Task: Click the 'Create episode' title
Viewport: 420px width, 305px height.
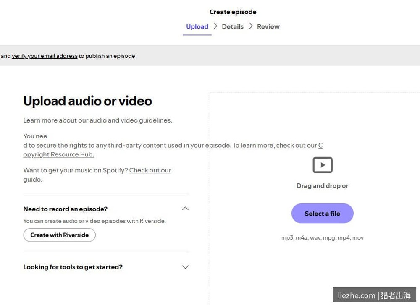Action: [233, 12]
